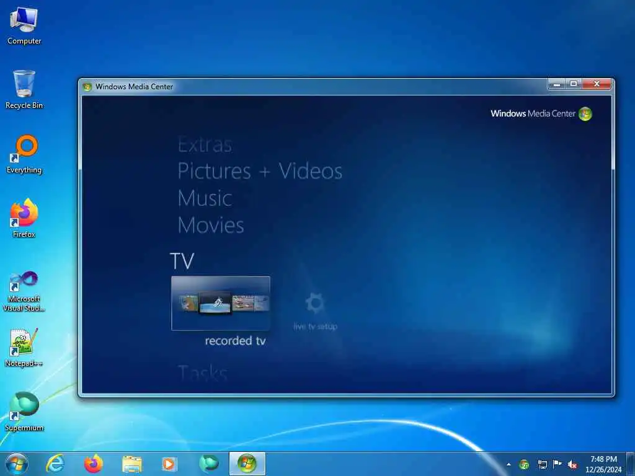Click Media Center tray icon
Viewport: 635px width, 476px height.
point(524,464)
